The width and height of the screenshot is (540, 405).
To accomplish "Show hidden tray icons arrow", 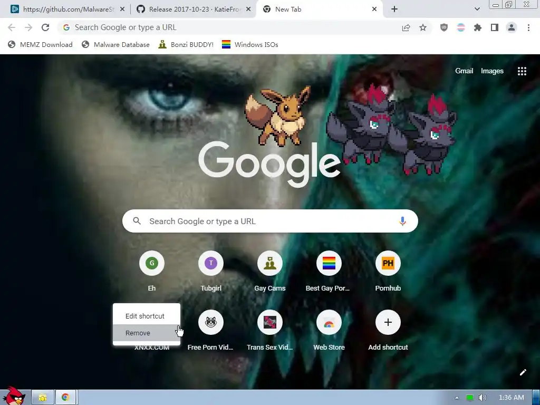I will 457,398.
